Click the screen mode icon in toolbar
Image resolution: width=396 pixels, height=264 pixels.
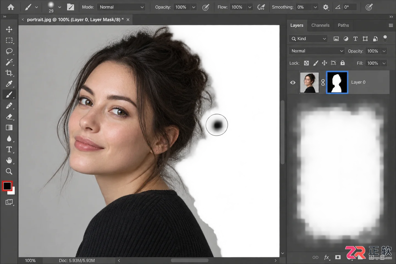pos(9,202)
